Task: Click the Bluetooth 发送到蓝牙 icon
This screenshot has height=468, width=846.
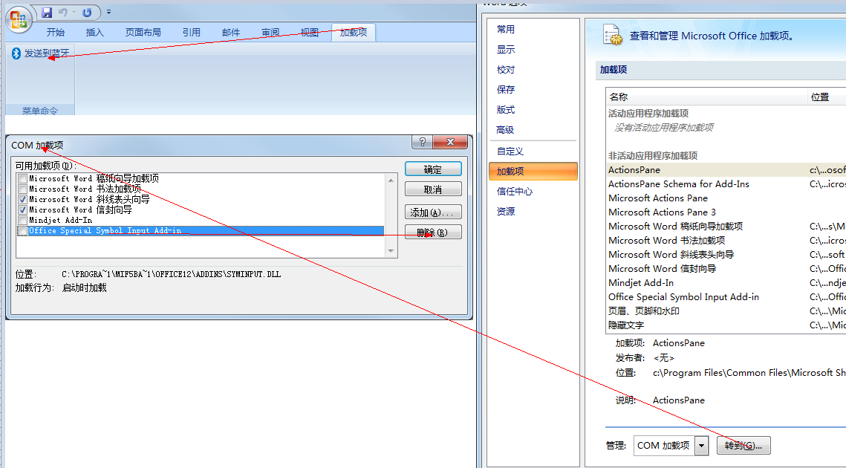Action: pyautogui.click(x=15, y=53)
